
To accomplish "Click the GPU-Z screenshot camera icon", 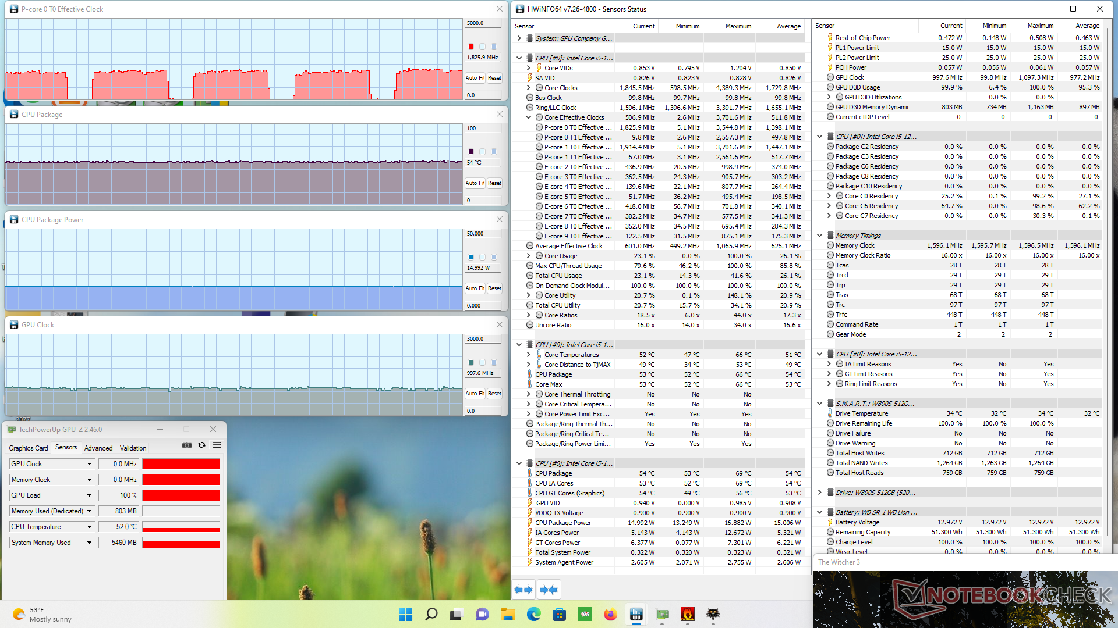I will click(x=187, y=445).
